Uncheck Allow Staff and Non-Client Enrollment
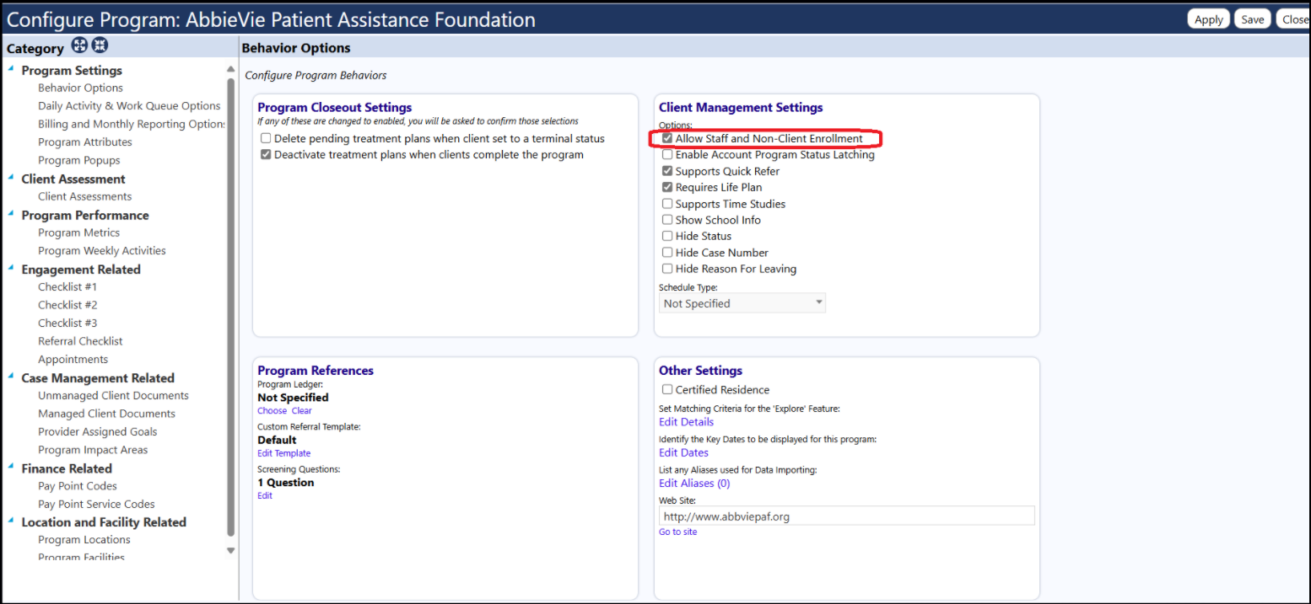Viewport: 1311px width, 604px height. click(667, 138)
